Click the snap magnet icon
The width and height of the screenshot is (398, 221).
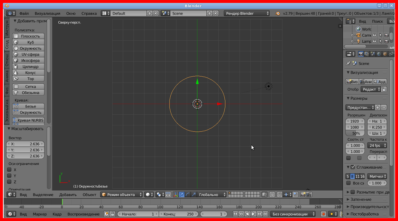coord(279,195)
